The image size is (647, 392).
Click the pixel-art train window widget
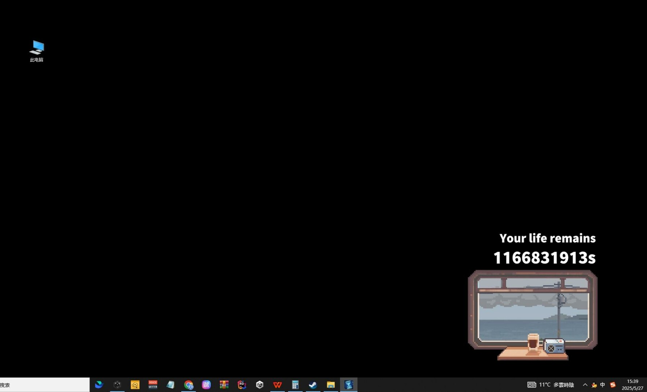pos(533,315)
